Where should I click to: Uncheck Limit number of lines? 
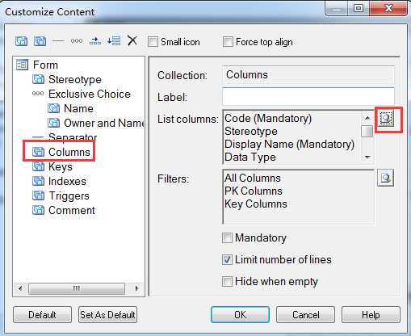coord(227,260)
